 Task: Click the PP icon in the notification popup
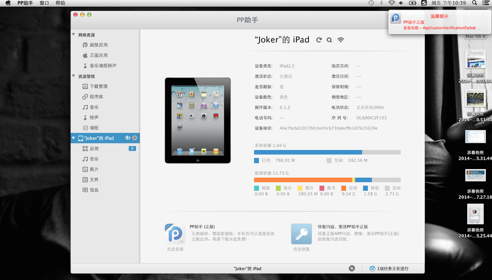pyautogui.click(x=395, y=18)
